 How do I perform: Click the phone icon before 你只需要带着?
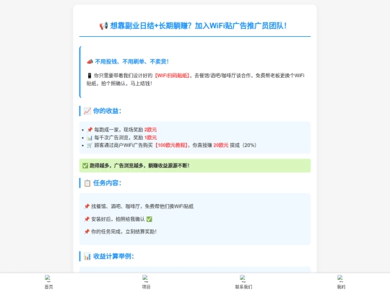click(90, 76)
